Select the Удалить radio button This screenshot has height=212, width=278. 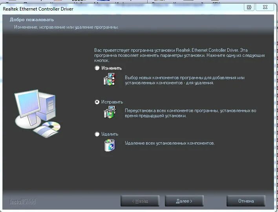[x=97, y=134]
